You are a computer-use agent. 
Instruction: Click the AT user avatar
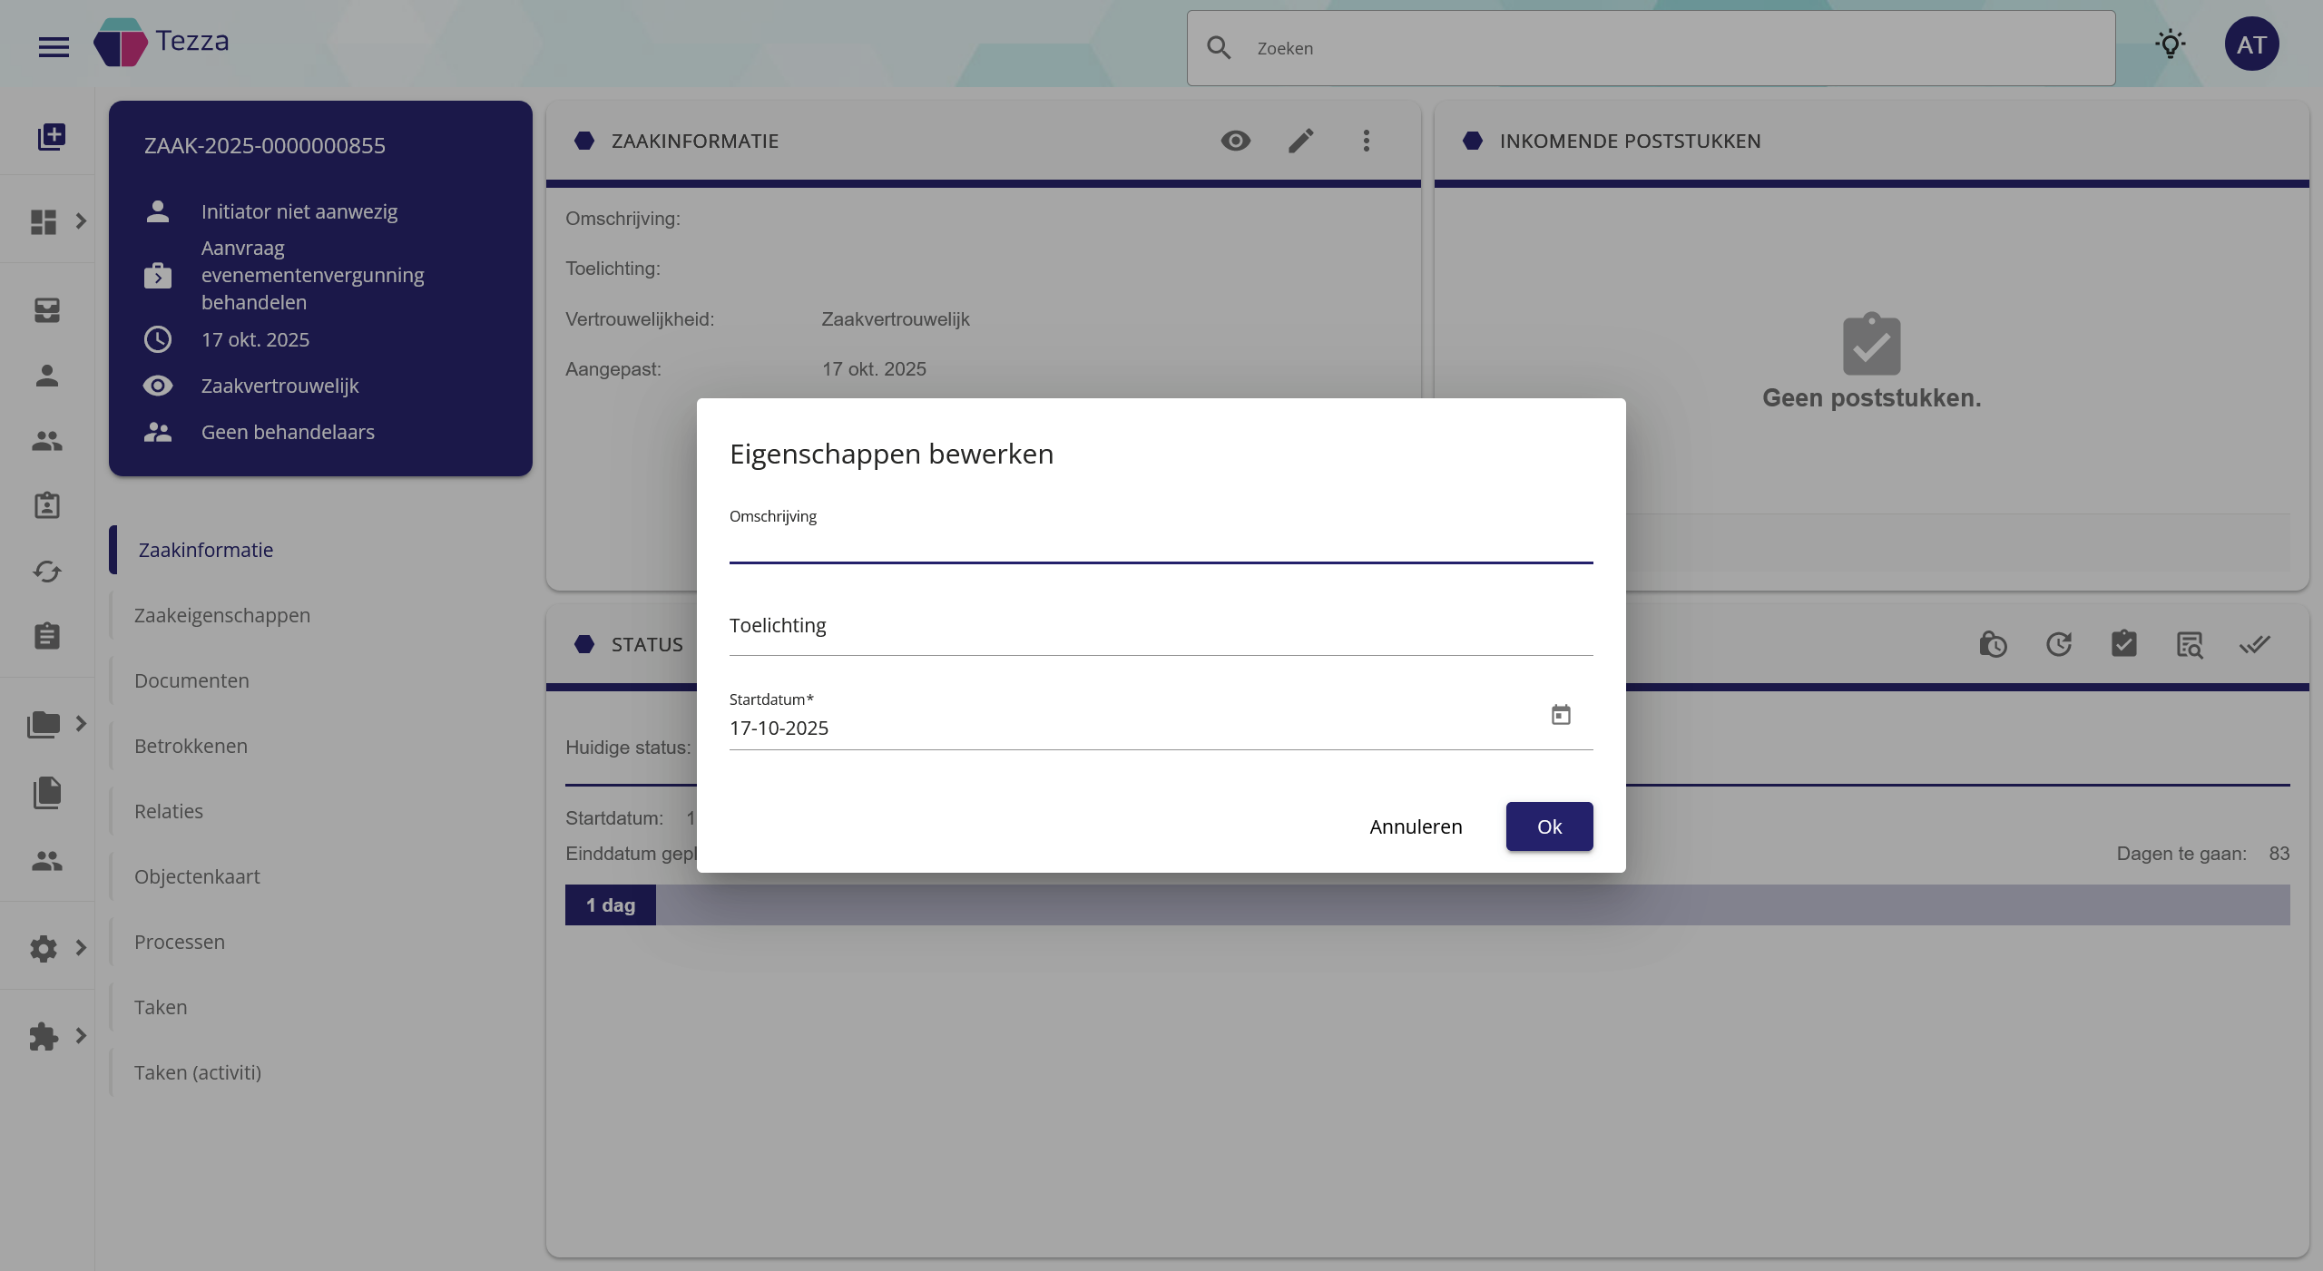coord(2251,44)
